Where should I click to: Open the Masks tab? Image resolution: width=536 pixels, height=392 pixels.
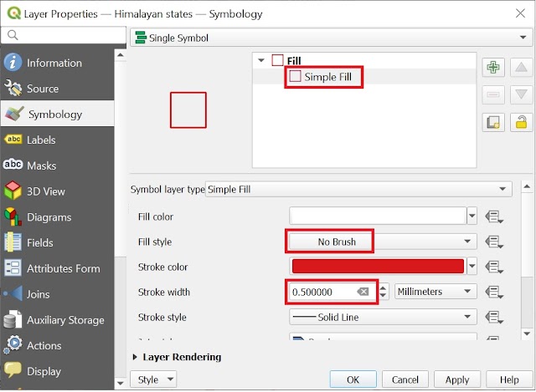pyautogui.click(x=57, y=165)
